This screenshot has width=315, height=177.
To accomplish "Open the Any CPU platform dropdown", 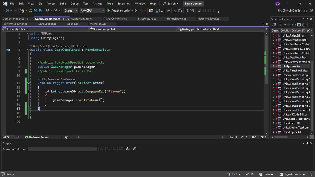I will 92,11.
